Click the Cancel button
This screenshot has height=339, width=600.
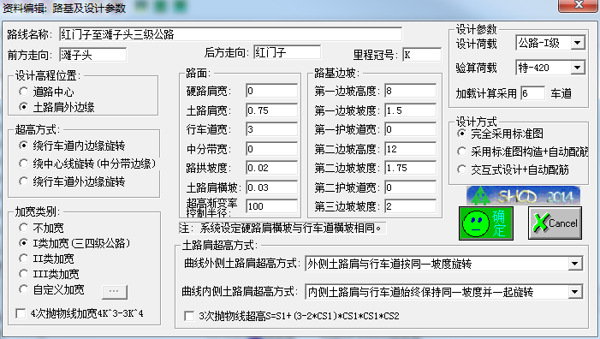click(x=555, y=223)
